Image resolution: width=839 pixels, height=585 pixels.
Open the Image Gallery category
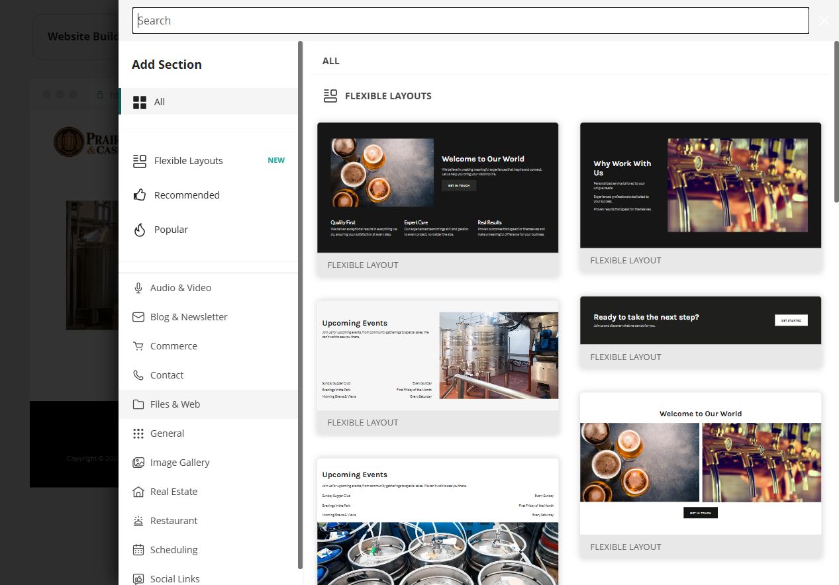tap(208, 463)
